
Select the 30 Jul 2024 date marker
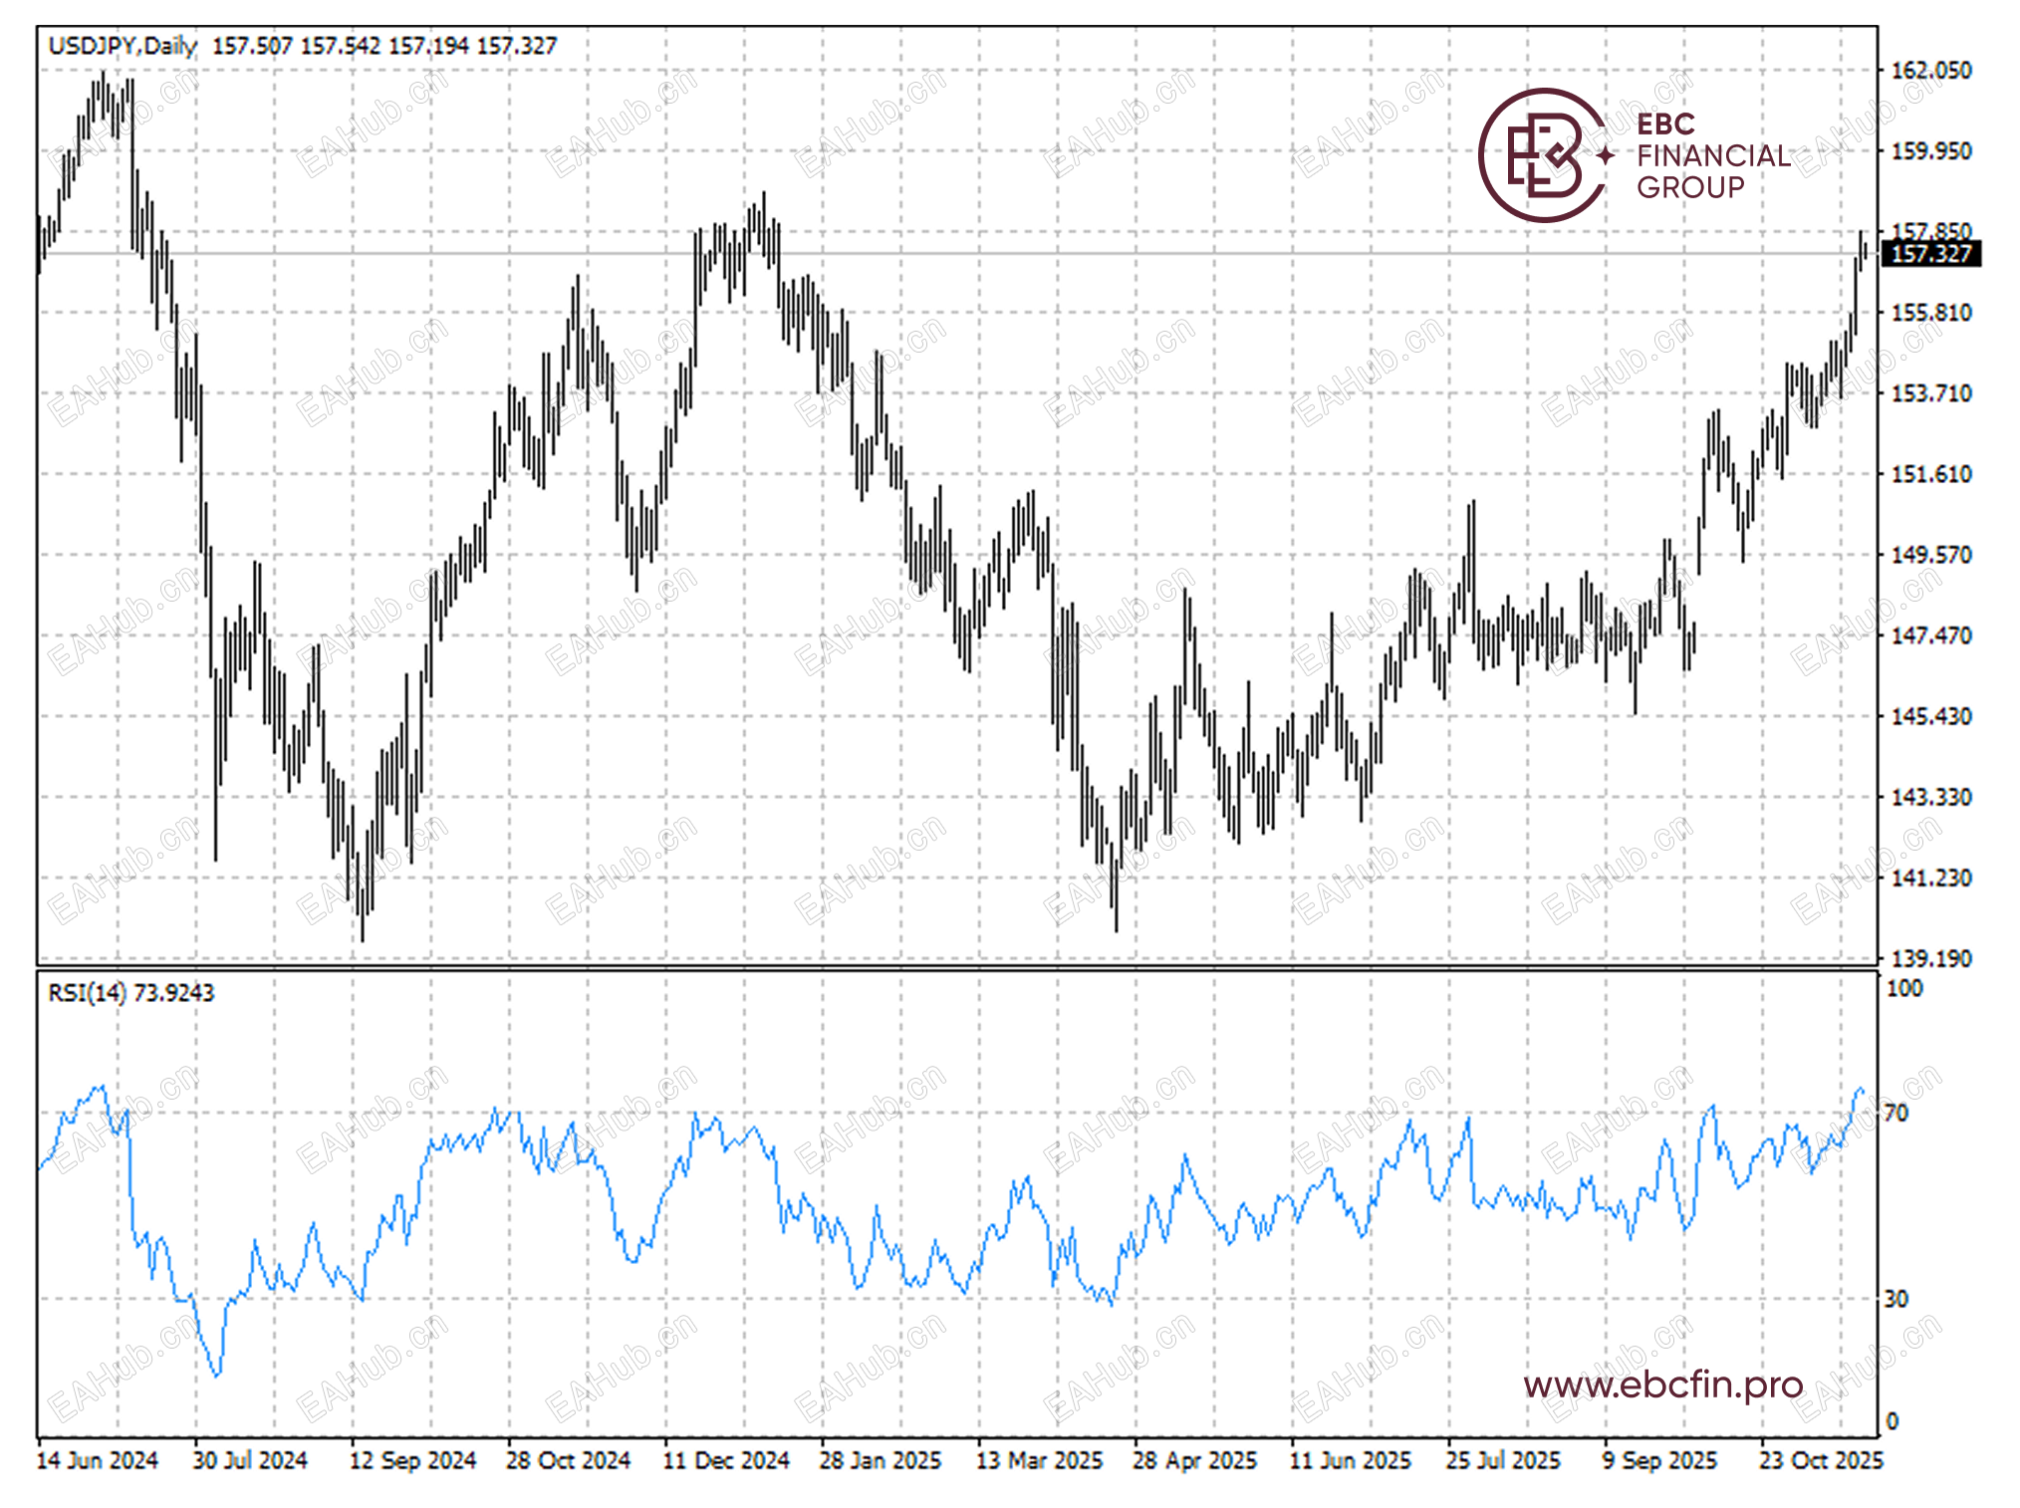point(250,1460)
